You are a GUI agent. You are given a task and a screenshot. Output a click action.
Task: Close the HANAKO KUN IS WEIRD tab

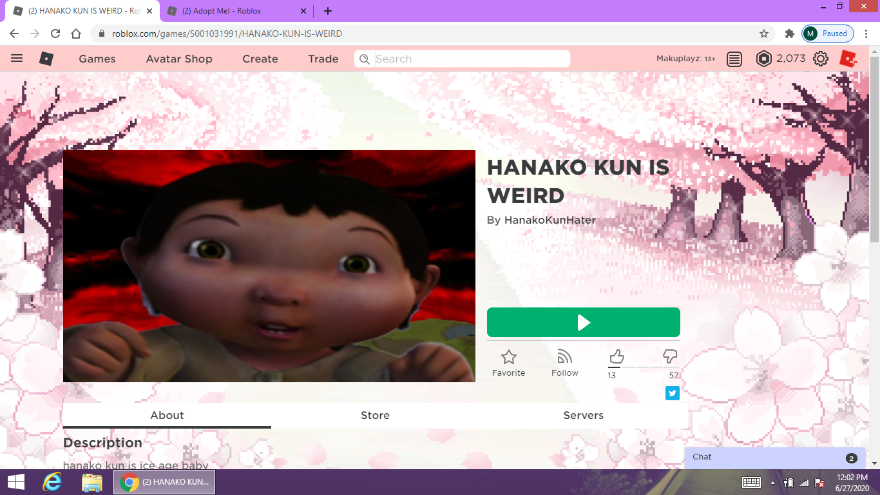pos(149,11)
